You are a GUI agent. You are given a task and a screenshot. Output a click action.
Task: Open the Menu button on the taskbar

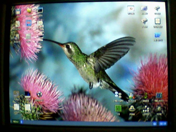[x=15, y=122]
